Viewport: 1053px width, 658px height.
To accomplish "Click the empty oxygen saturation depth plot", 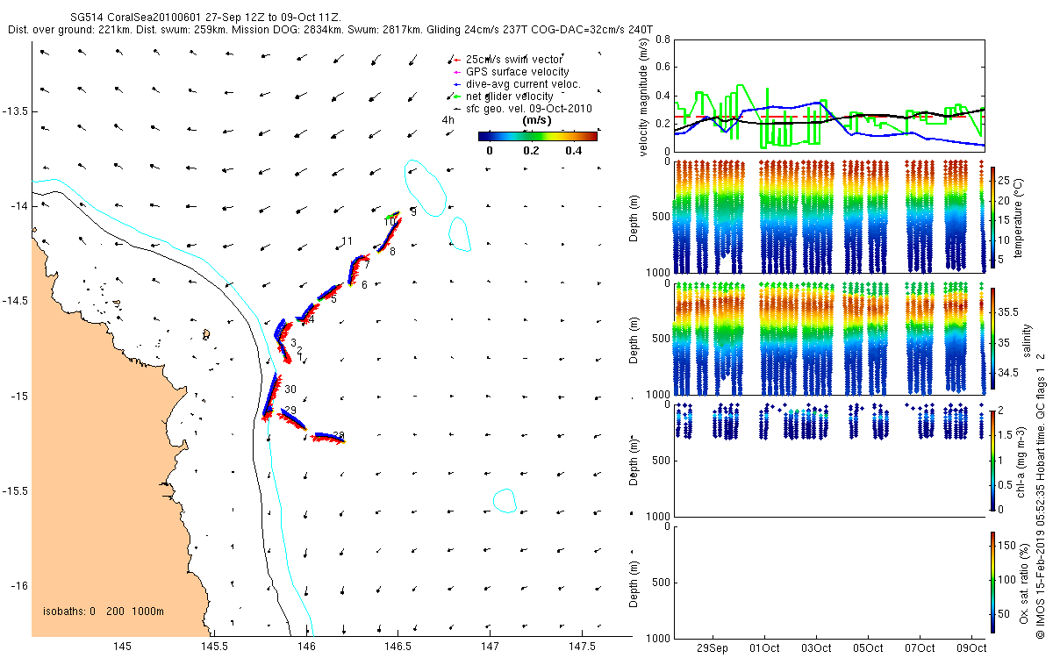I will pos(829,582).
